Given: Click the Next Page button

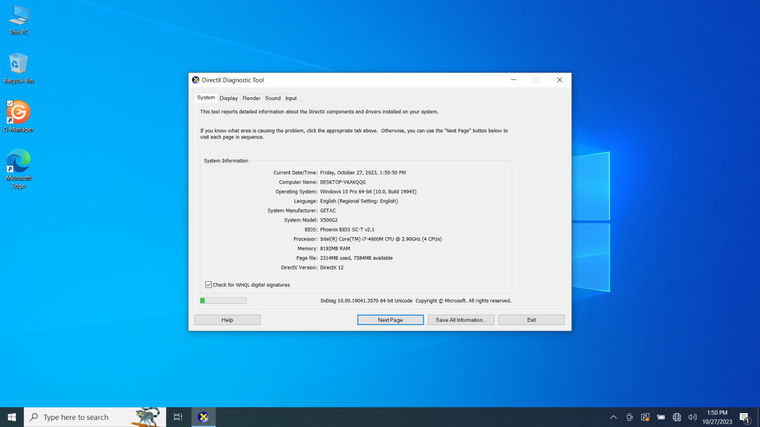Looking at the screenshot, I should [x=390, y=320].
